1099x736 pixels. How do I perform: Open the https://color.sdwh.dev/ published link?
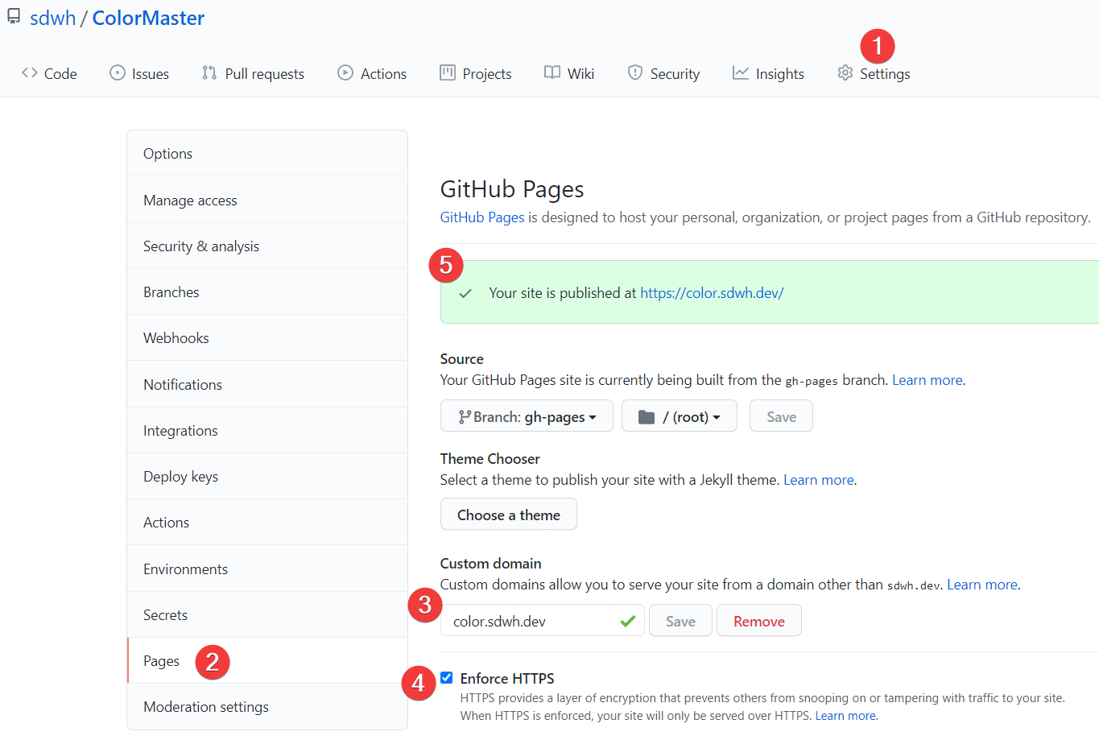point(712,293)
